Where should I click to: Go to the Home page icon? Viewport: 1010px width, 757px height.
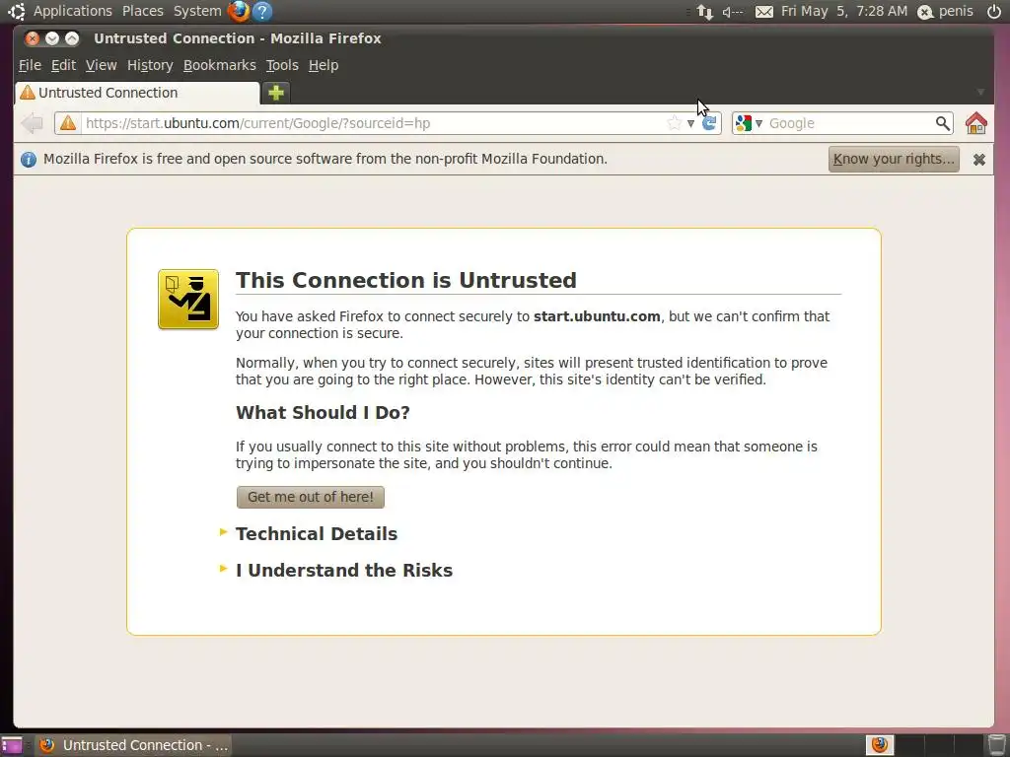pyautogui.click(x=975, y=123)
